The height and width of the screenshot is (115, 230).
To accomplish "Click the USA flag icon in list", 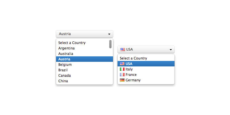I will 122,64.
